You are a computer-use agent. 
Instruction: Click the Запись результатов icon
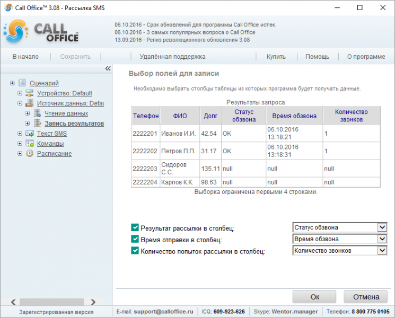(x=38, y=123)
